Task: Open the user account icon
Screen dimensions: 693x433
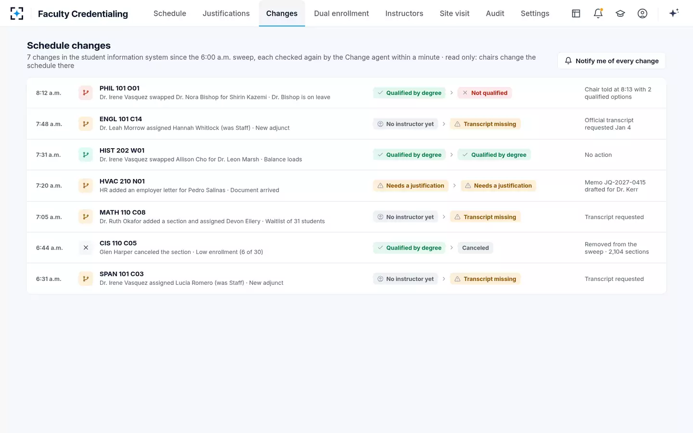Action: pos(642,13)
